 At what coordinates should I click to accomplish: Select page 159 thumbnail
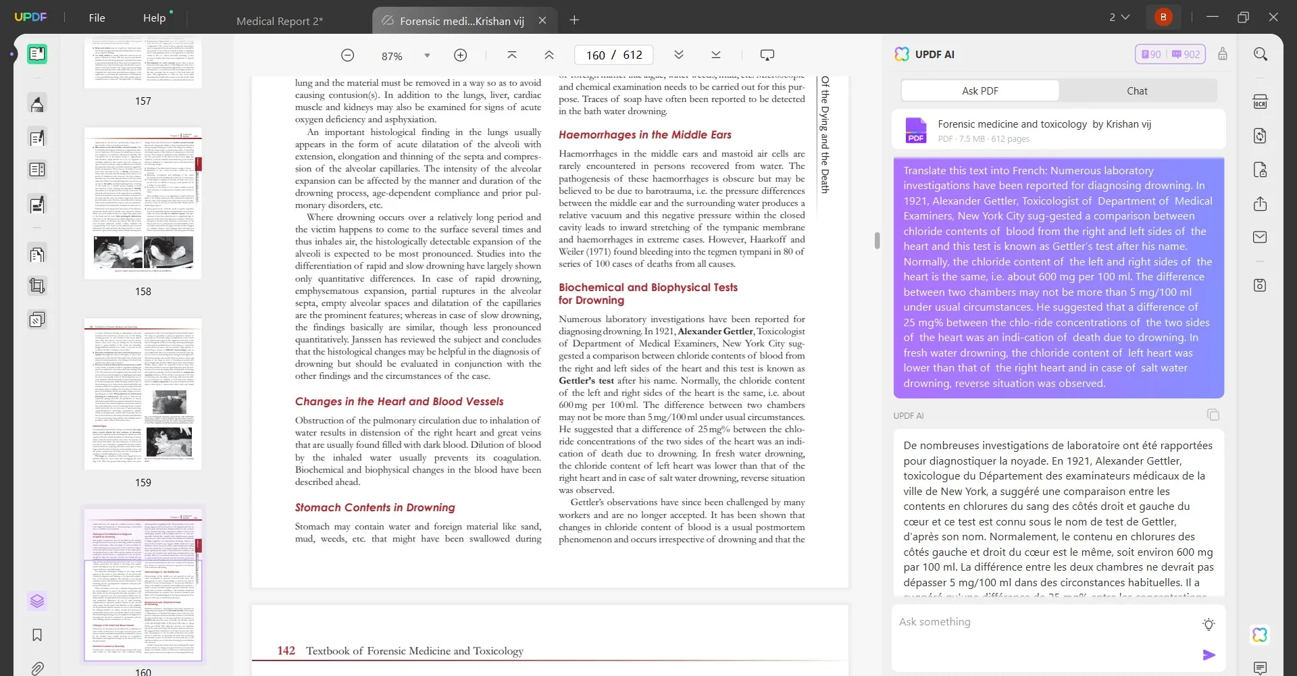143,394
